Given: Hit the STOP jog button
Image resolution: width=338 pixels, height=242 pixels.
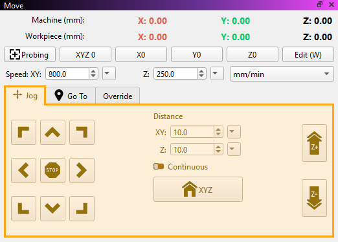Looking at the screenshot, I should point(52,170).
